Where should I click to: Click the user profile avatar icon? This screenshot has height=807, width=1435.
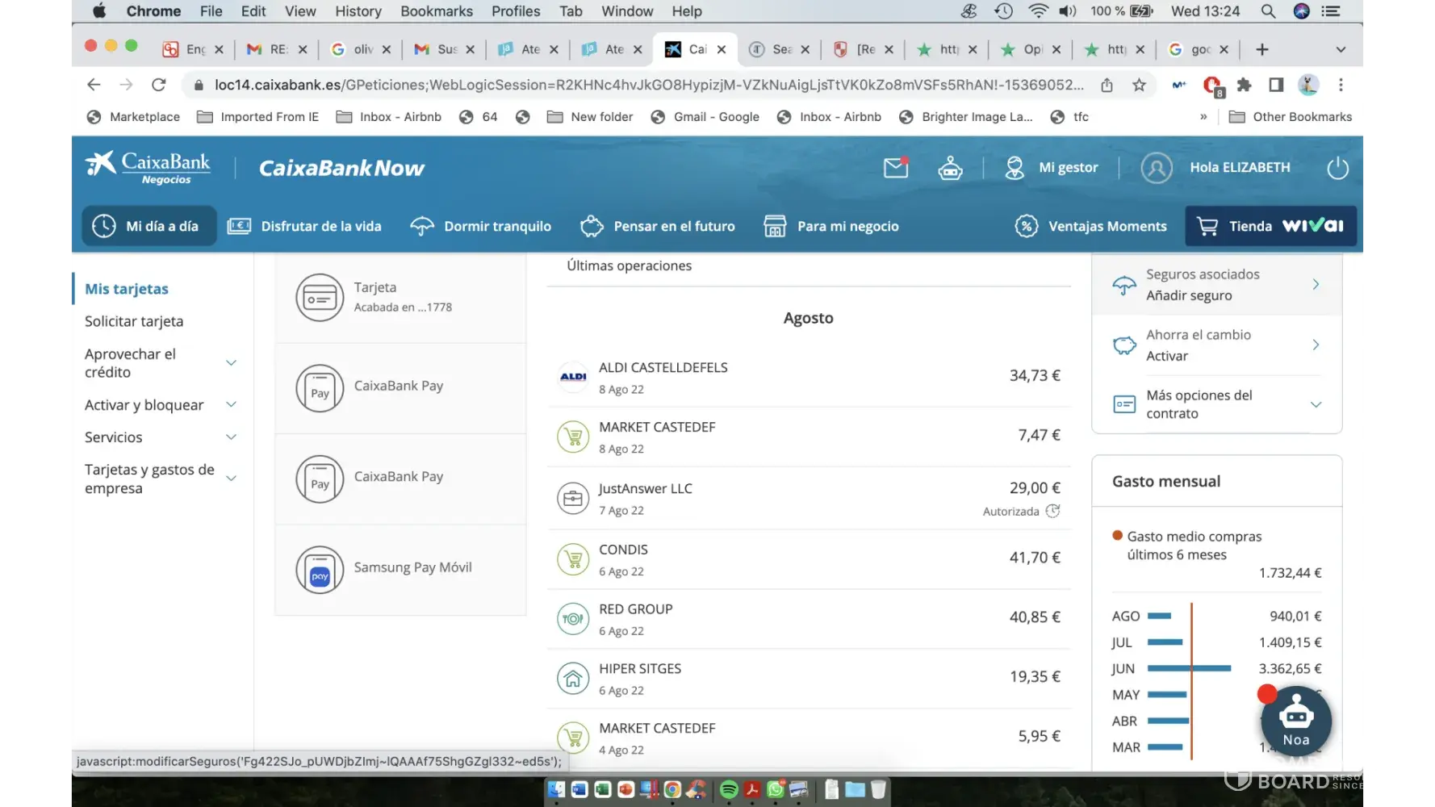[x=1156, y=168]
